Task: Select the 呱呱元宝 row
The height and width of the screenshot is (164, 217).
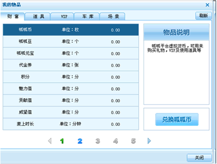Action: pyautogui.click(x=71, y=53)
